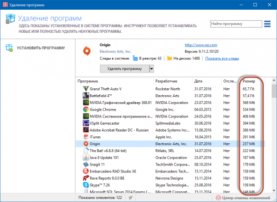Image resolution: width=277 pixels, height=202 pixels.
Task: Click Удалить программу button
Action: click(125, 68)
